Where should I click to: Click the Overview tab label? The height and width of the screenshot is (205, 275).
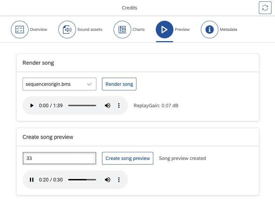tap(38, 30)
